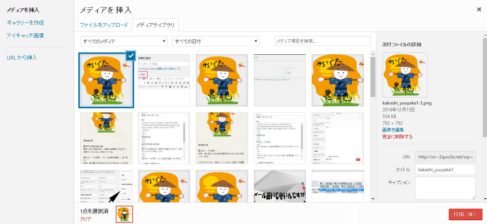
Task: Open the すべてのメディア filter dropdown
Action: click(124, 41)
